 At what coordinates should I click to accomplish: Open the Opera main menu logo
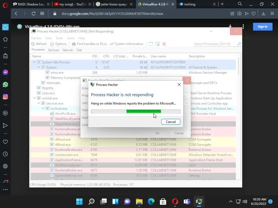coord(5,5)
